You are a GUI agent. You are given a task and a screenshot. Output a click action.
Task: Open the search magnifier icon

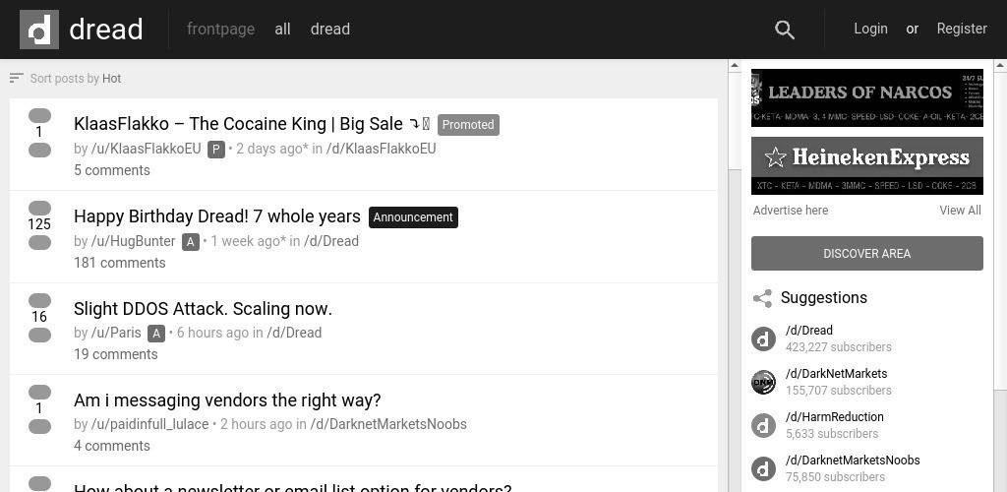785,30
